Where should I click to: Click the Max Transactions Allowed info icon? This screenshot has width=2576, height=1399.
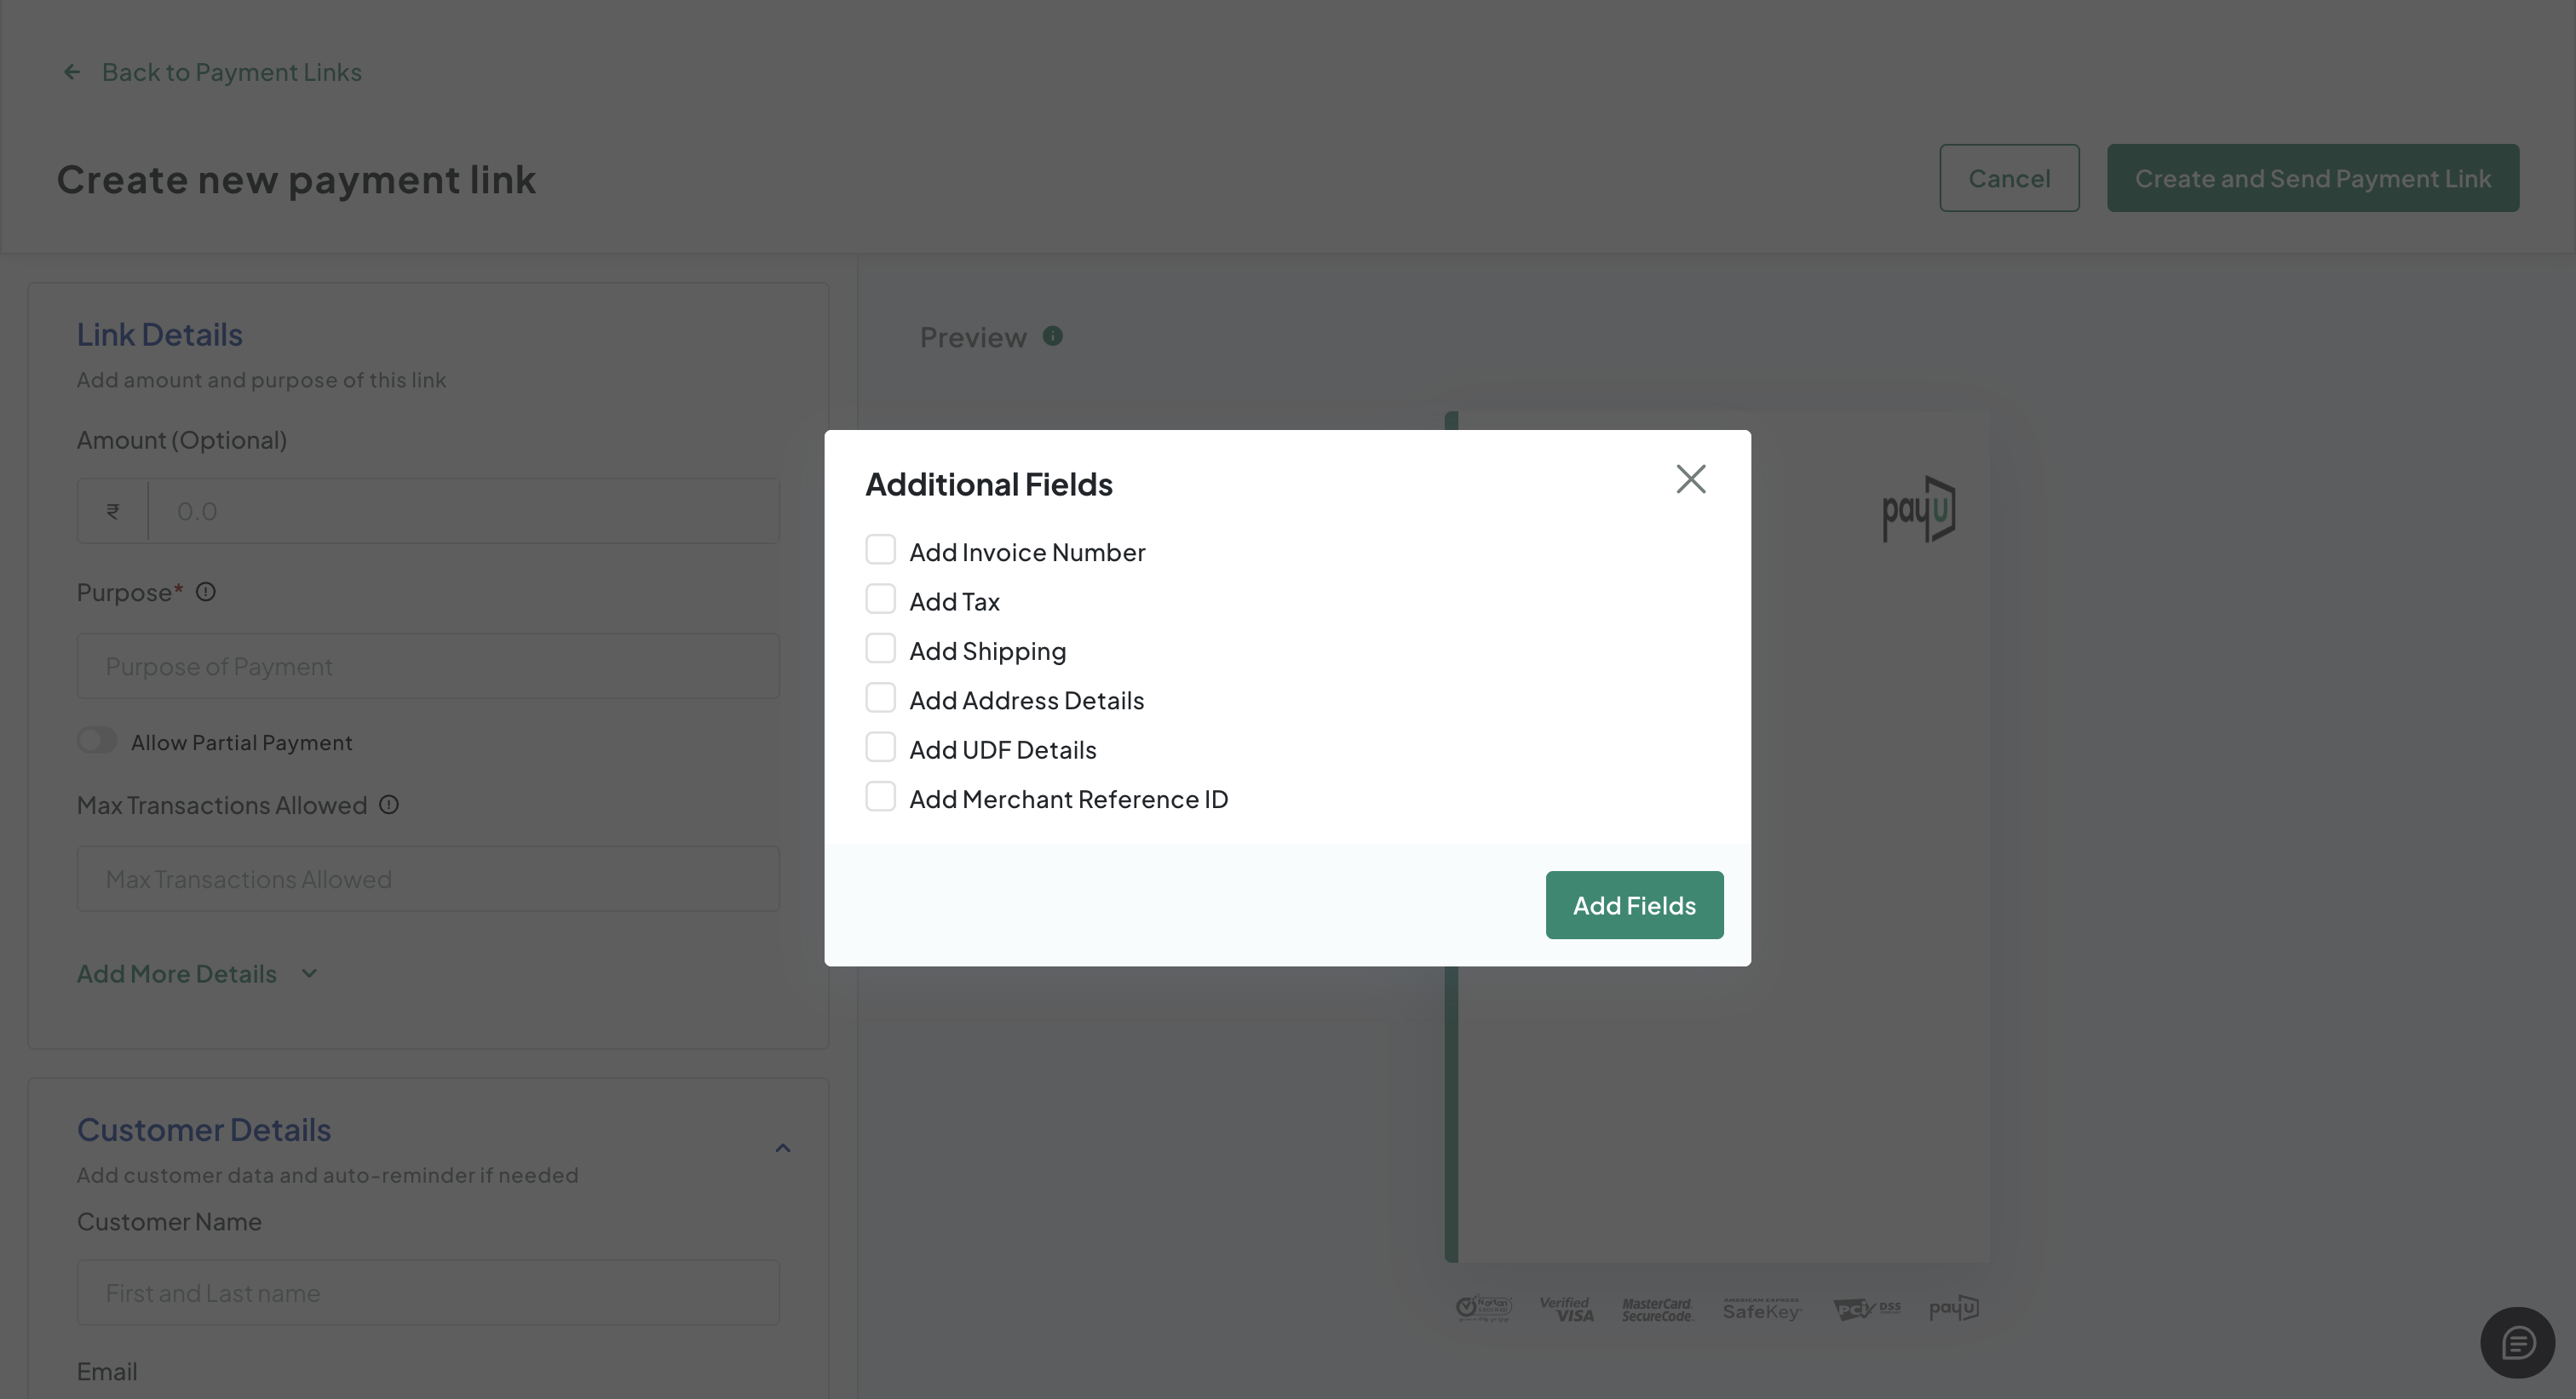[389, 806]
